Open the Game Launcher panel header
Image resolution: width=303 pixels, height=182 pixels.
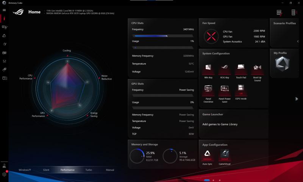pos(212,114)
